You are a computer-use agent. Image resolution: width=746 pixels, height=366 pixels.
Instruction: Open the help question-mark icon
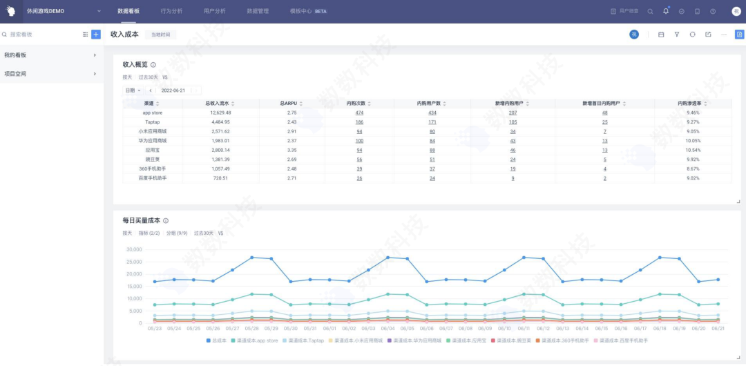pyautogui.click(x=713, y=11)
